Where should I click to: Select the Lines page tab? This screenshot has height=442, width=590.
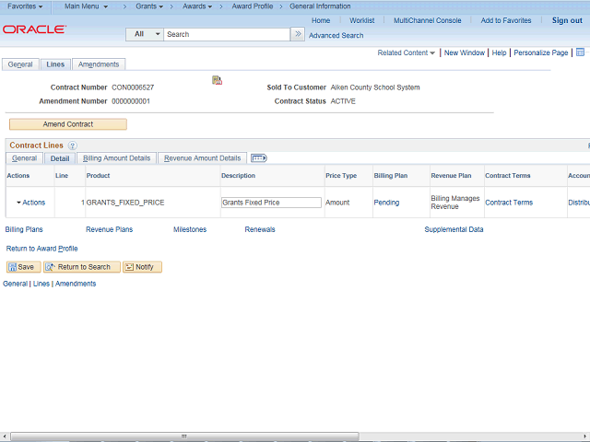[x=55, y=64]
